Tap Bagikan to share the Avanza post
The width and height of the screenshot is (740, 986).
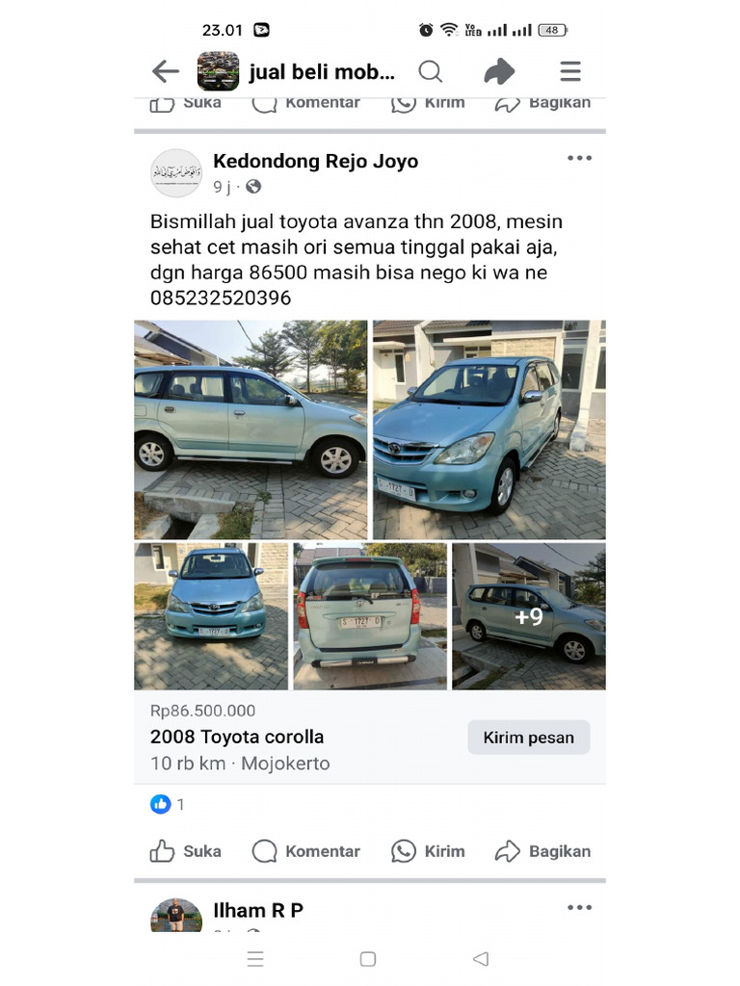click(x=542, y=851)
